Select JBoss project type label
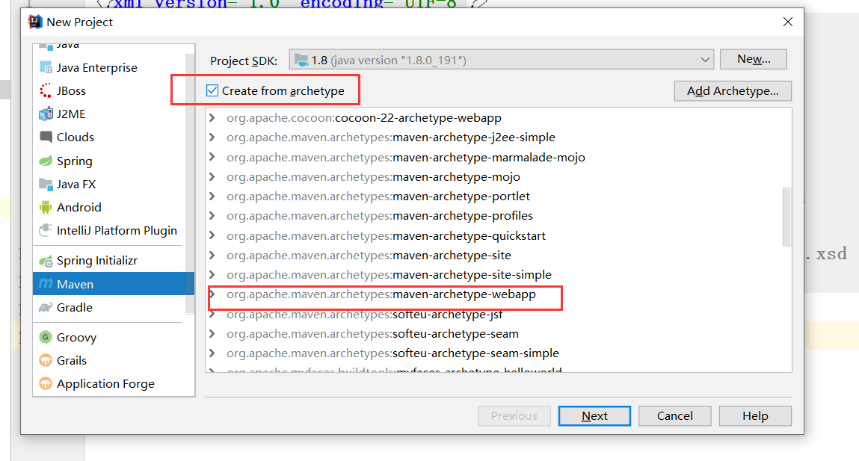This screenshot has width=859, height=461. (71, 91)
